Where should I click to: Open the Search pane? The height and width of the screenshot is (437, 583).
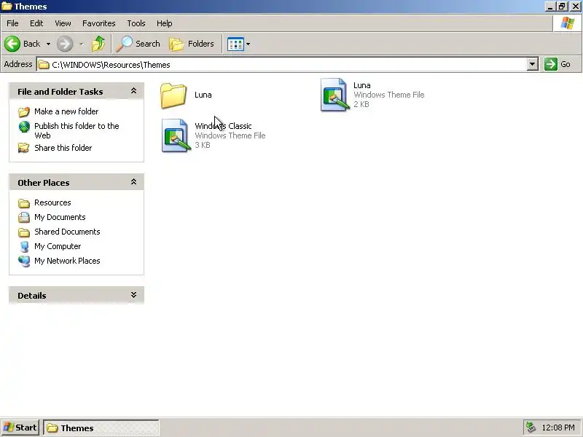tap(138, 44)
